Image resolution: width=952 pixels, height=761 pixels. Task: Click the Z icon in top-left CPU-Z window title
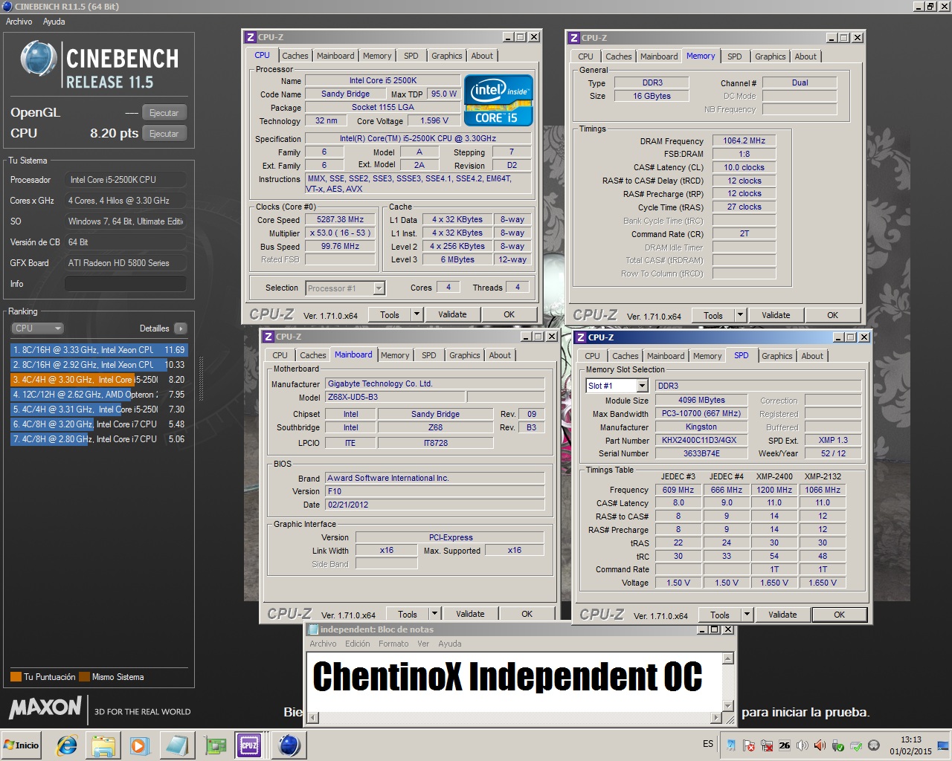(x=250, y=37)
